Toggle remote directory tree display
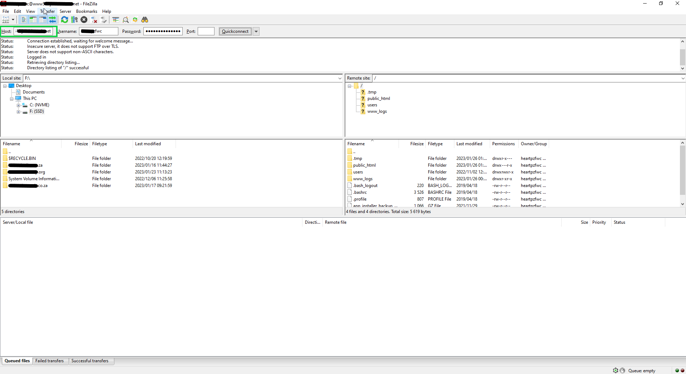This screenshot has width=686, height=374. pos(43,20)
